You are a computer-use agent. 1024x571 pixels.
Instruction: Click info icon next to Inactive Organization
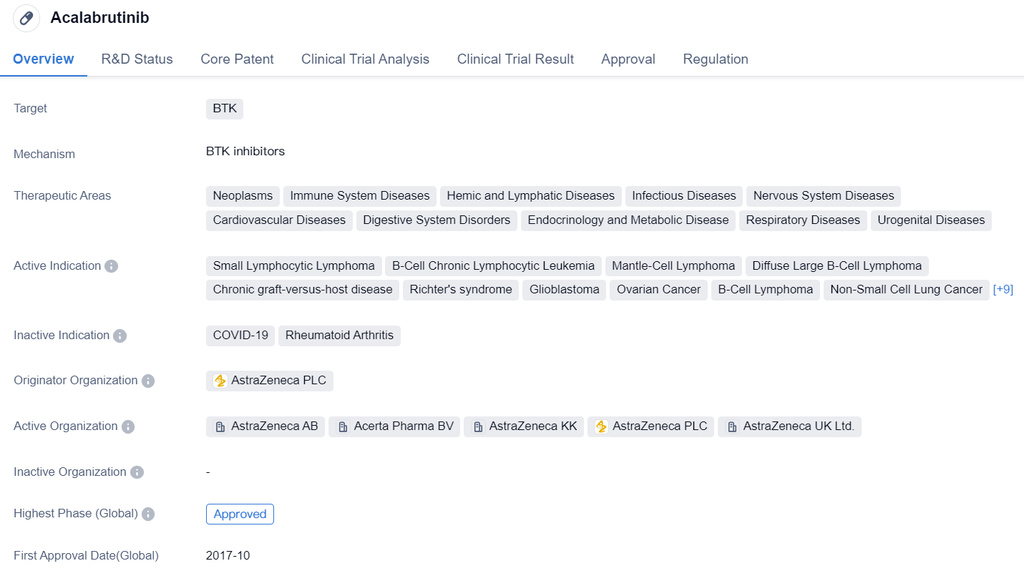[137, 472]
